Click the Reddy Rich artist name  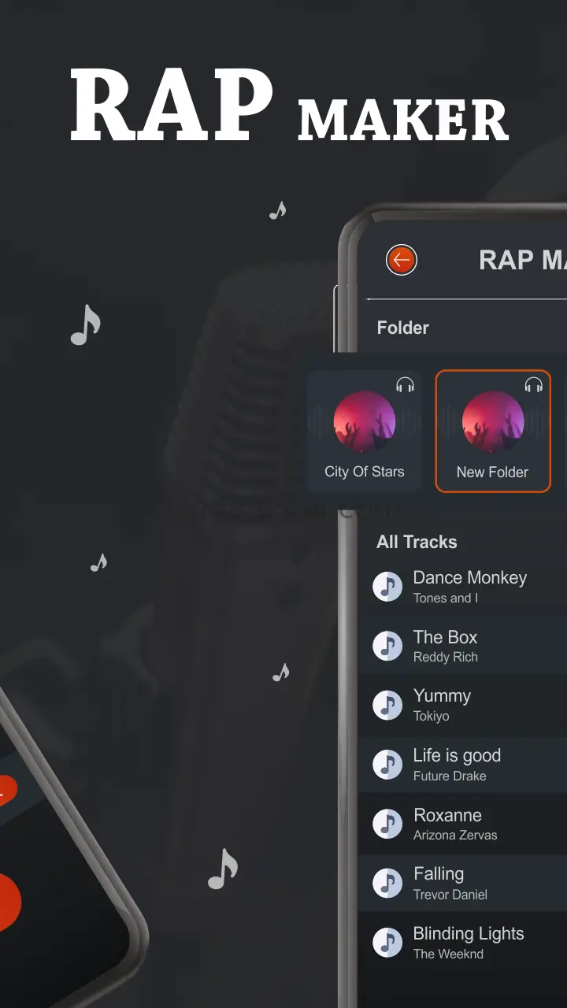pos(446,658)
